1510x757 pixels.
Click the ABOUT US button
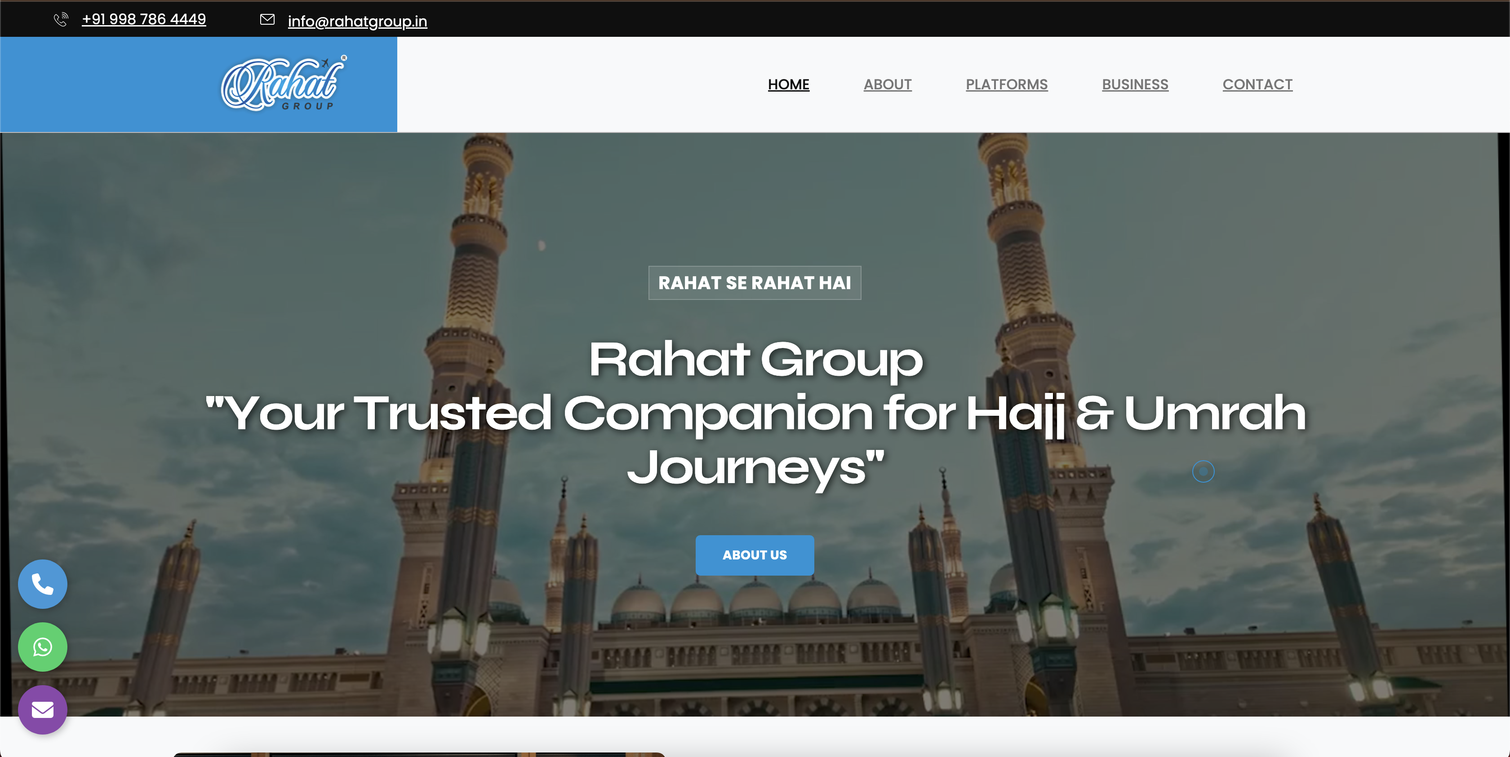pos(755,555)
